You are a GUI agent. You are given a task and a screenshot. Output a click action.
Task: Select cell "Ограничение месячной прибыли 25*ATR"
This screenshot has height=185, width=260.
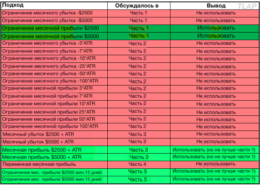(54, 112)
